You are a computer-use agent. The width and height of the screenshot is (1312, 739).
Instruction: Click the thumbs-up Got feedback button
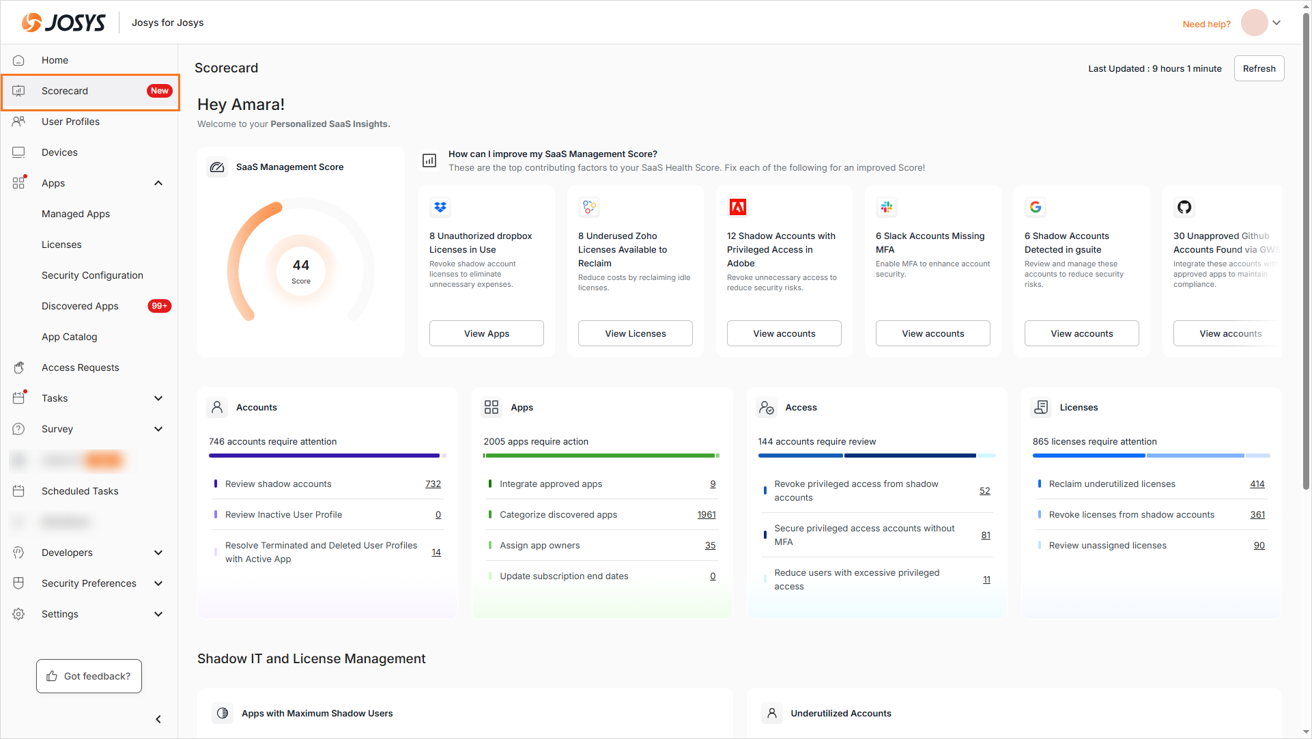(89, 676)
